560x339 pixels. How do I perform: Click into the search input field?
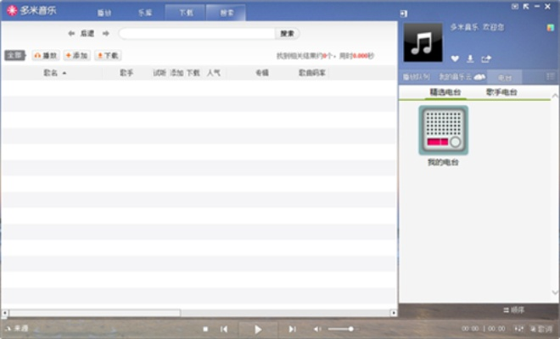coord(197,34)
